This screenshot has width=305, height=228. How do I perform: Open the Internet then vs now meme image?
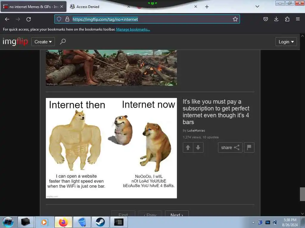[x=111, y=148]
